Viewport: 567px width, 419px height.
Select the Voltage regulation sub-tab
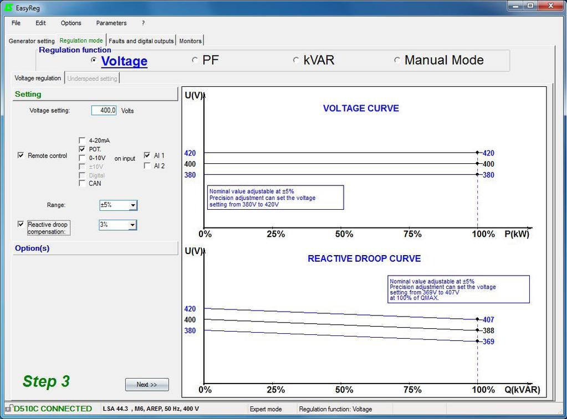coord(38,78)
